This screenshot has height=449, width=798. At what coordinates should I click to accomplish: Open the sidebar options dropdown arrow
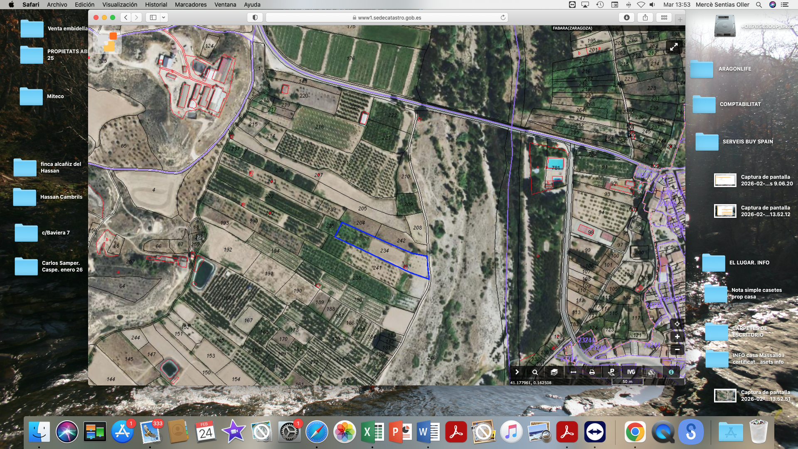[164, 17]
